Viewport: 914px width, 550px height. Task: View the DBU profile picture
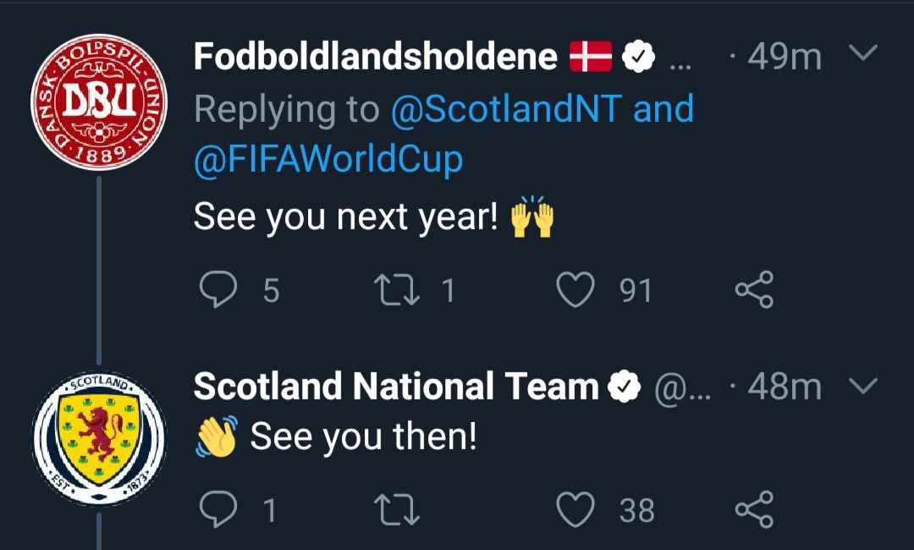tap(99, 102)
